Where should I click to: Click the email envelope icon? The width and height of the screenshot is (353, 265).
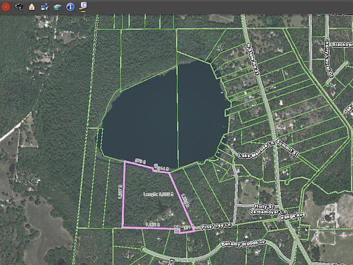[x=32, y=7]
